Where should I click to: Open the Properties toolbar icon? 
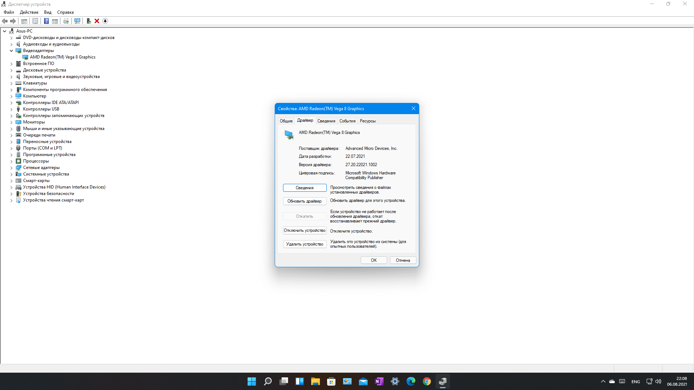tap(35, 21)
